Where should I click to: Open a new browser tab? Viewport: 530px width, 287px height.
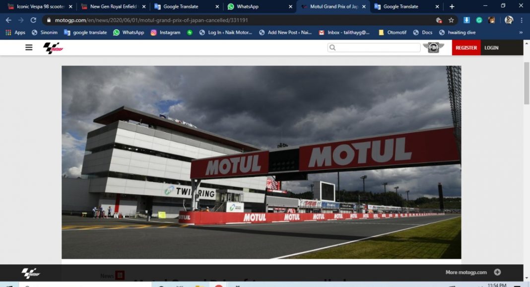click(452, 6)
